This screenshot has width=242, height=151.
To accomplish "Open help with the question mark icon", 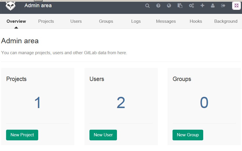I will (158, 6).
